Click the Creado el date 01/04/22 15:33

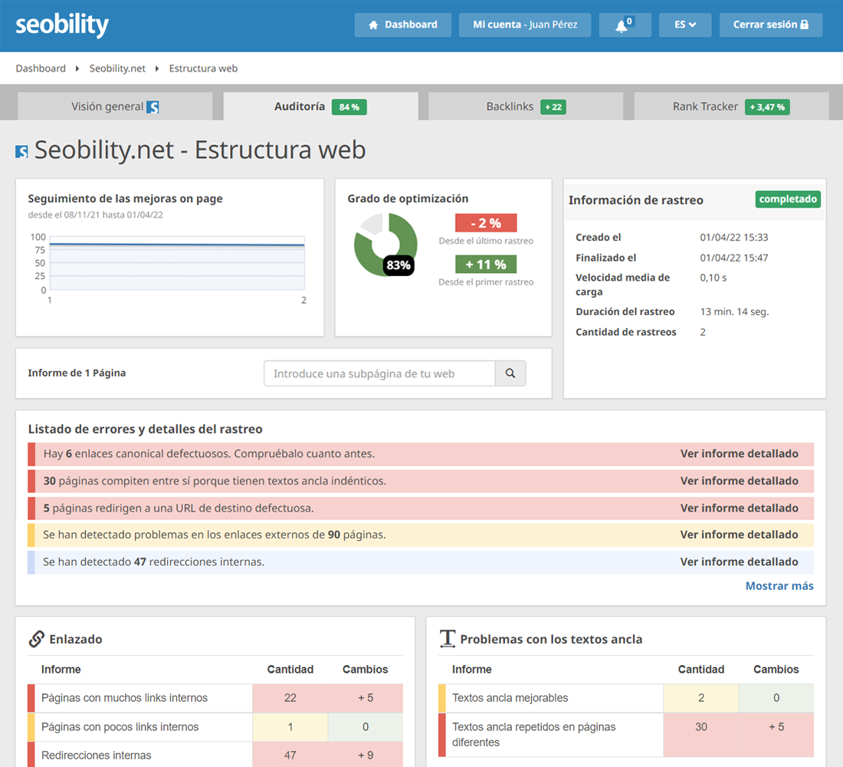tap(734, 237)
